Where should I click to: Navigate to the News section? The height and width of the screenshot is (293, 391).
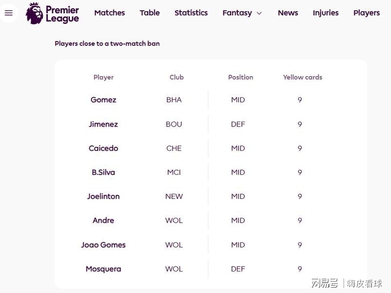pyautogui.click(x=288, y=13)
